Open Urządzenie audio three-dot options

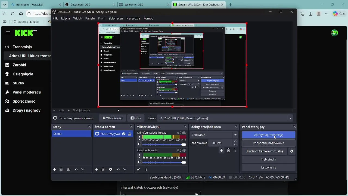click(x=139, y=156)
